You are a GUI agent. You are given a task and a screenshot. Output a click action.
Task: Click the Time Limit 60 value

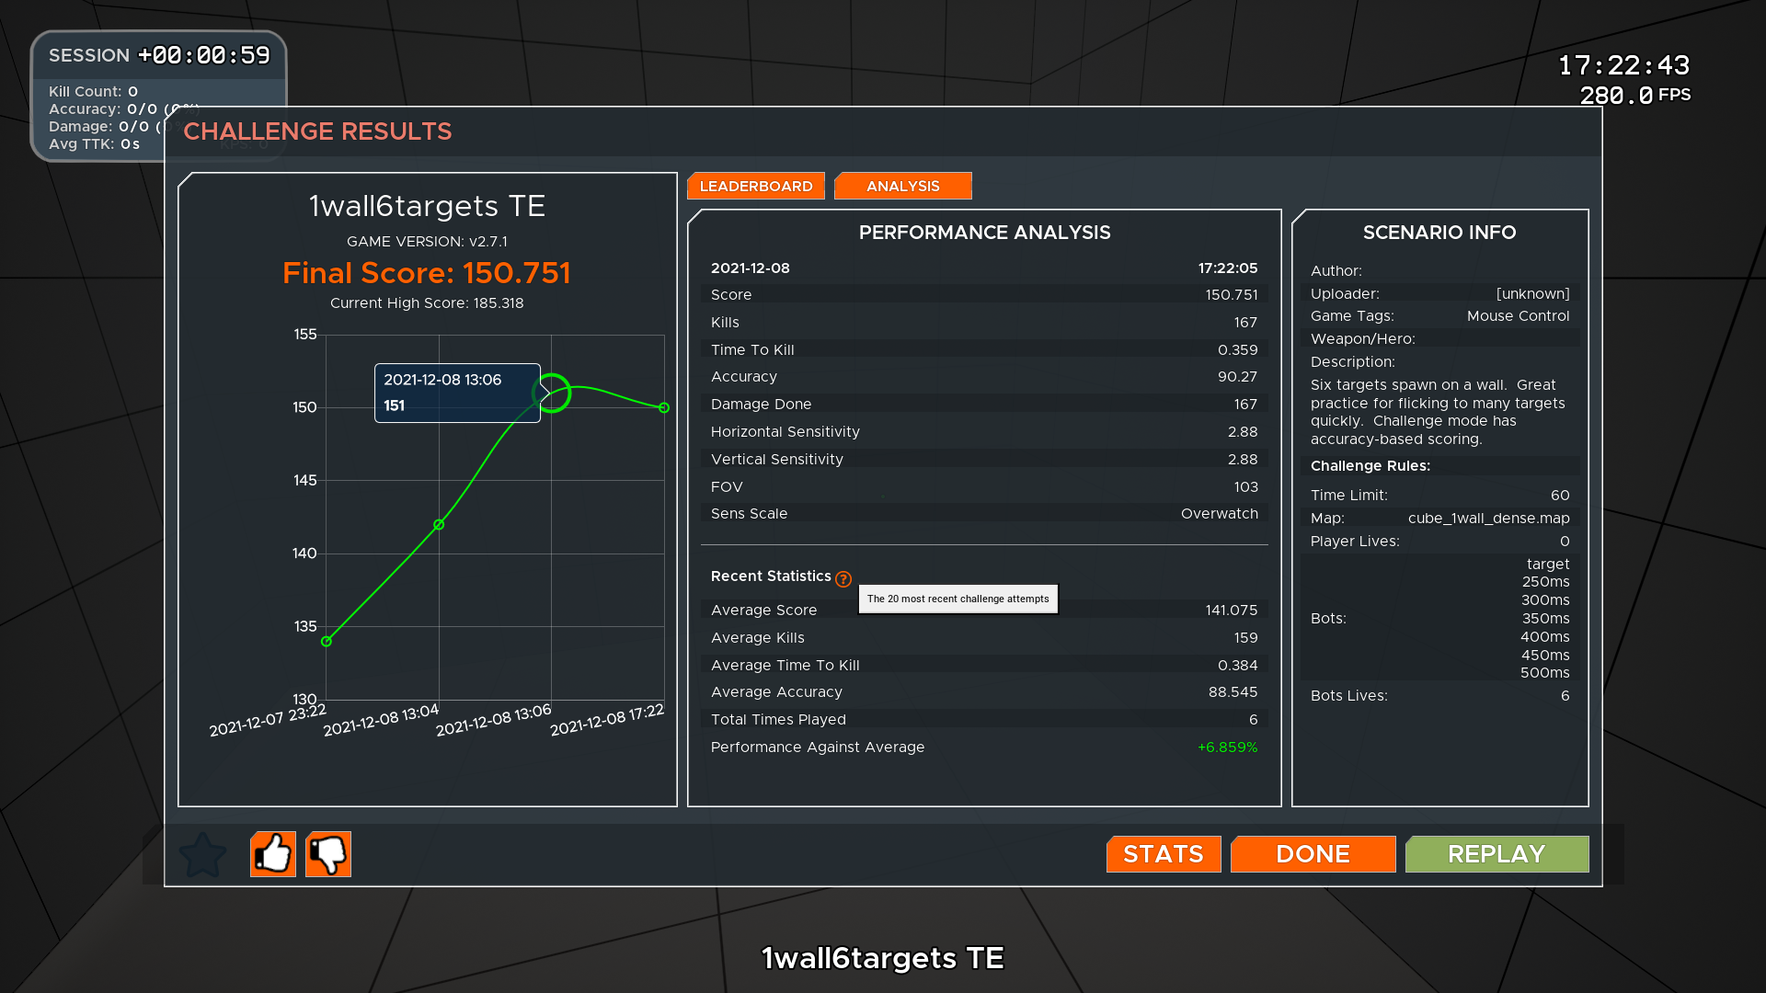pos(1560,496)
